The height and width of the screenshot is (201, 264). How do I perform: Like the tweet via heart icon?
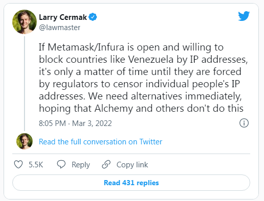coord(18,164)
